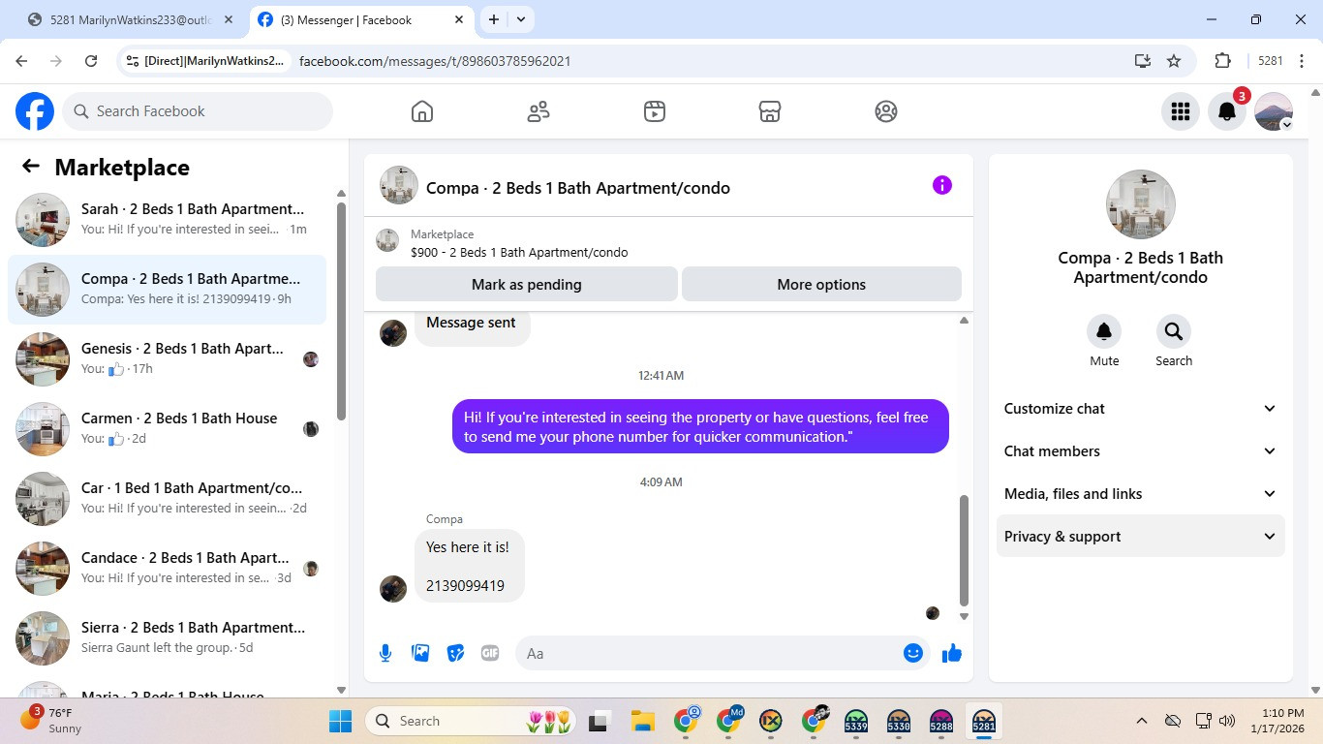Image resolution: width=1323 pixels, height=744 pixels.
Task: Open the Sierra 2 Beds 1 Bath conversation
Action: 167,638
